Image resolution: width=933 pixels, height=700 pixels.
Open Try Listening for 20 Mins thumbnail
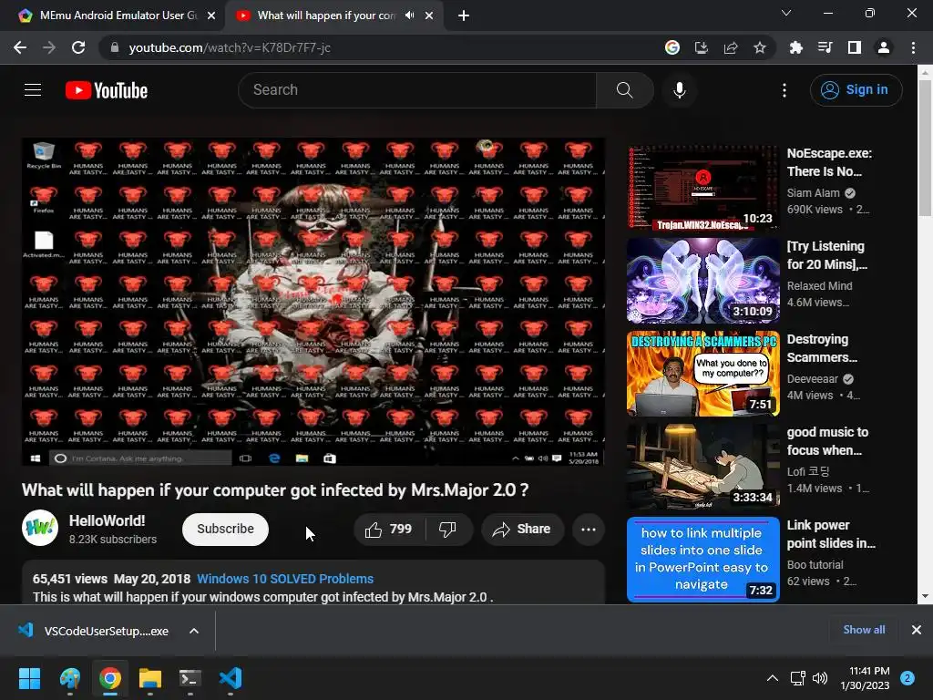click(702, 281)
